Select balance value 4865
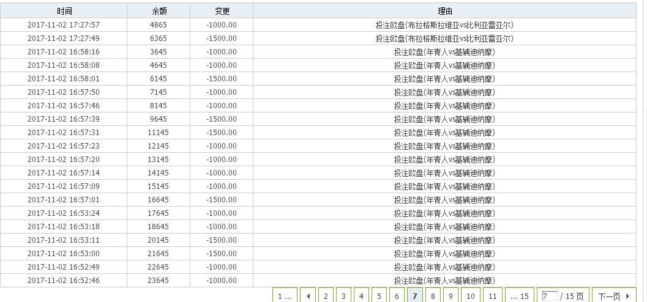The width and height of the screenshot is (647, 302). point(159,24)
